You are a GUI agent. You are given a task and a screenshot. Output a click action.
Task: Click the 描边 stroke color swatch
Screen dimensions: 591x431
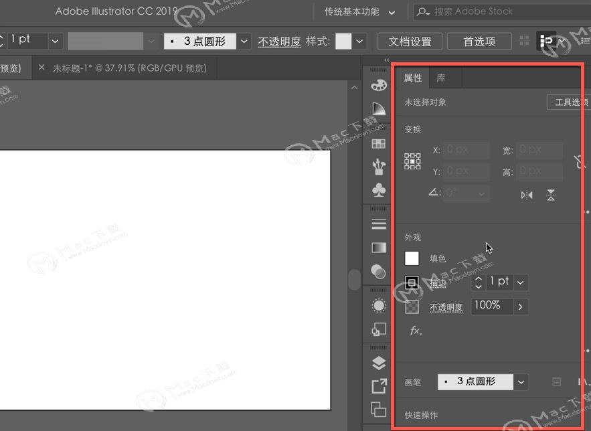tap(412, 282)
